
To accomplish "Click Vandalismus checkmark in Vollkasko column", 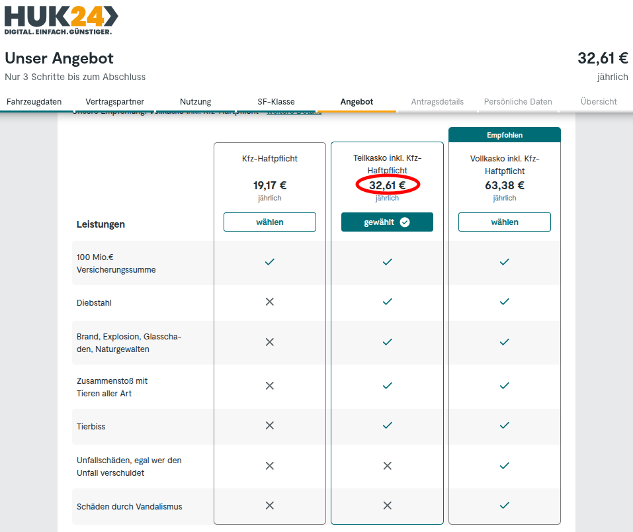I will 505,506.
